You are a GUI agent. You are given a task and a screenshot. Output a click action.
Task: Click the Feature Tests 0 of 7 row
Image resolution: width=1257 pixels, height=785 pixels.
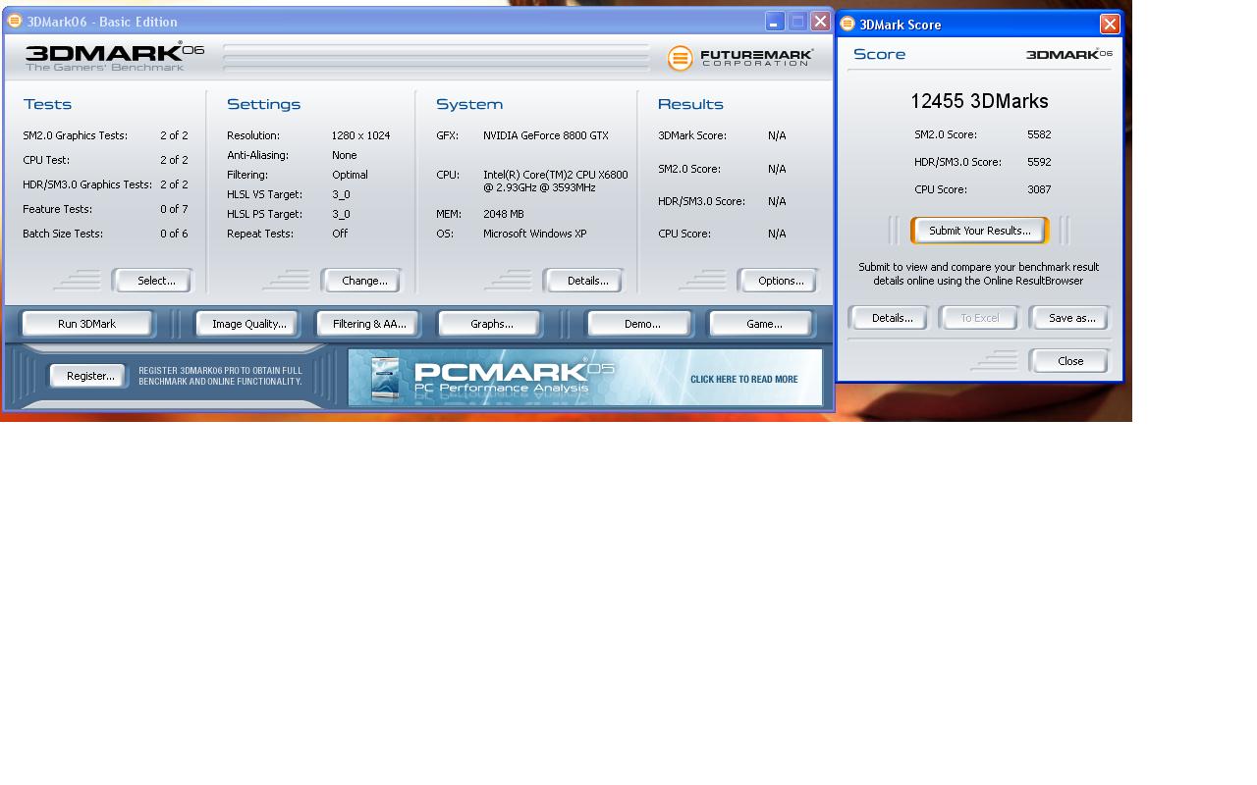click(x=105, y=209)
